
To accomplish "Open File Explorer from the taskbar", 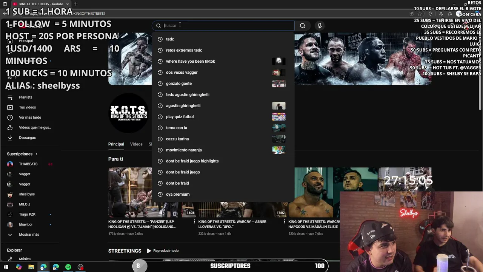I will coord(31,267).
